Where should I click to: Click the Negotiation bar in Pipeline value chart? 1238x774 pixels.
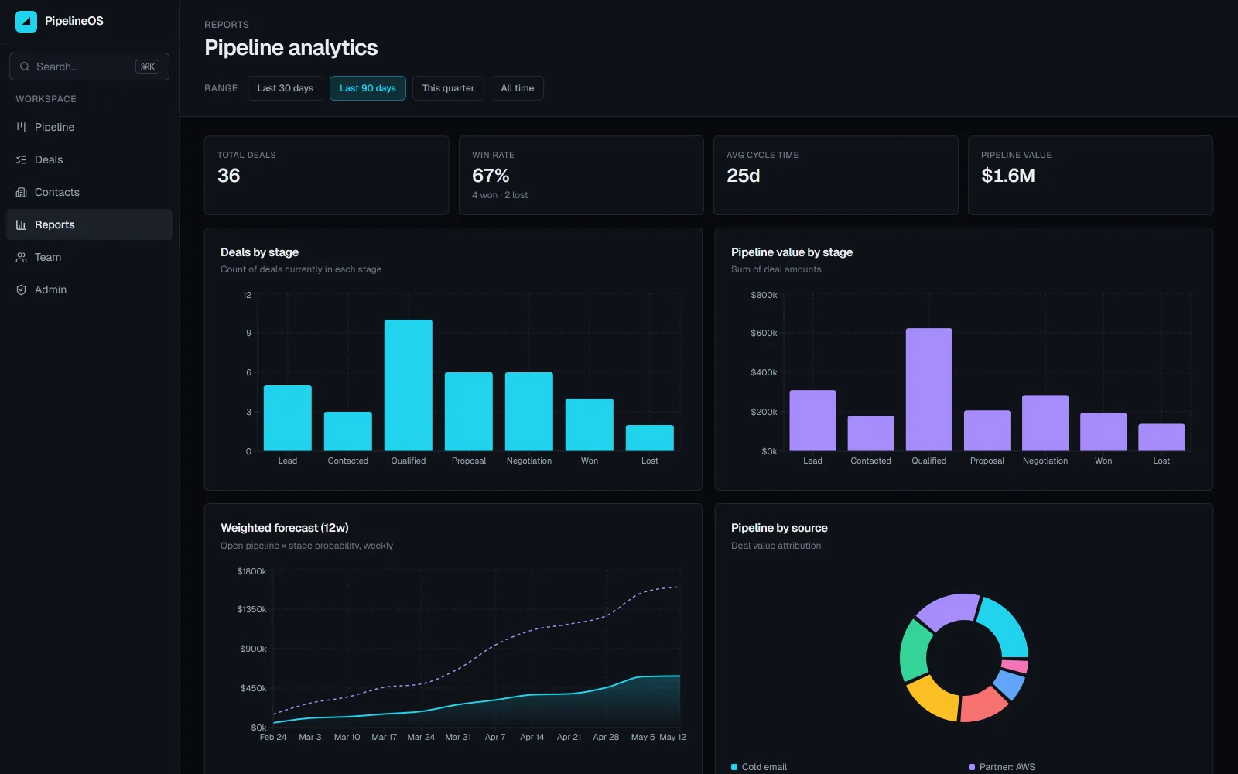1045,423
